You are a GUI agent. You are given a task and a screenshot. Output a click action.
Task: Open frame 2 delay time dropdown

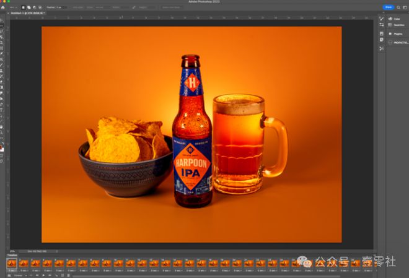[x=24, y=271]
